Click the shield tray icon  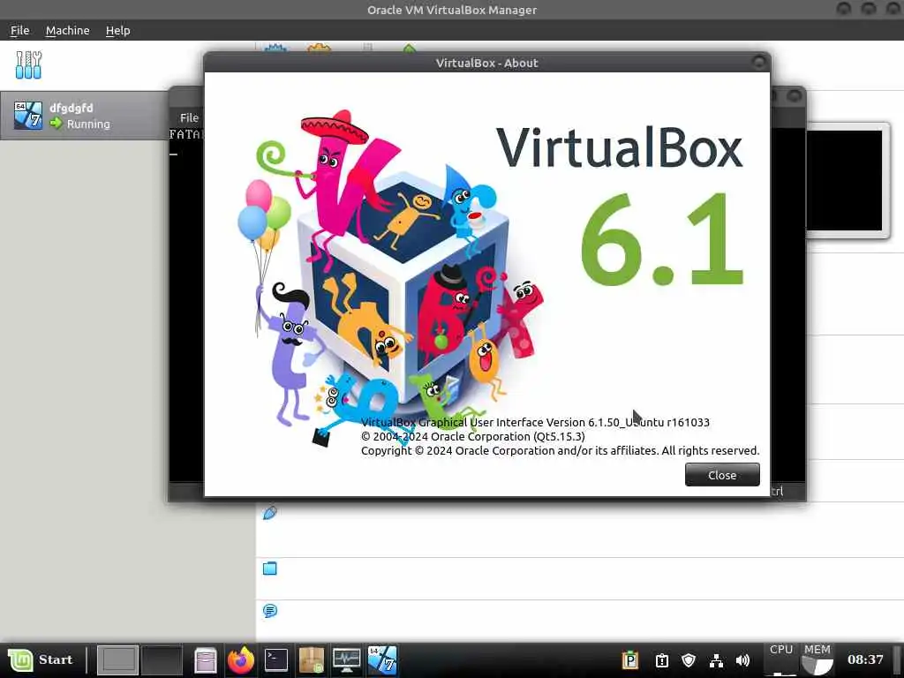pos(689,660)
